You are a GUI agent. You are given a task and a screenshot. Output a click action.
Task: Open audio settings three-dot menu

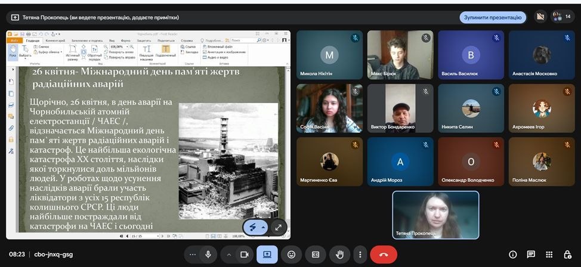[x=192, y=254]
